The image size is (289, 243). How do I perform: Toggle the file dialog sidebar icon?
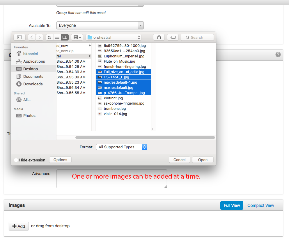pos(19,38)
